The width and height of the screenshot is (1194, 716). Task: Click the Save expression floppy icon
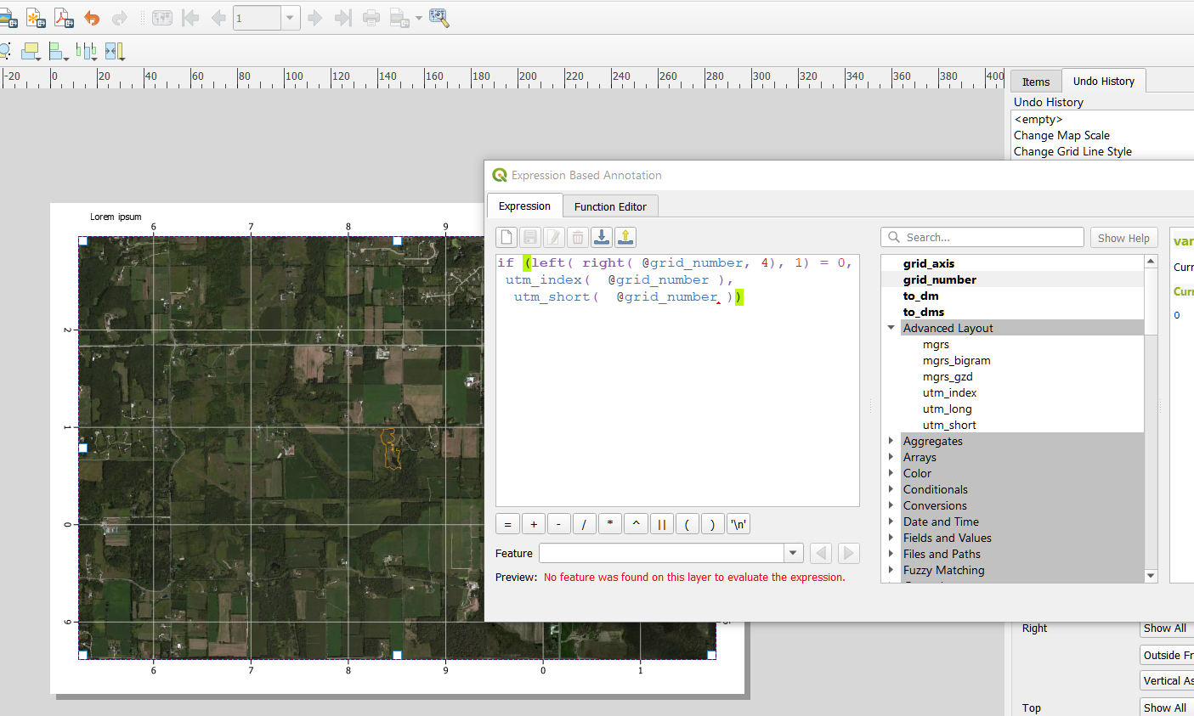coord(530,237)
